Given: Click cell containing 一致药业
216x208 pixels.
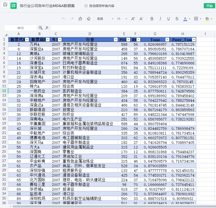Looking at the screenshot, I should (x=39, y=91).
